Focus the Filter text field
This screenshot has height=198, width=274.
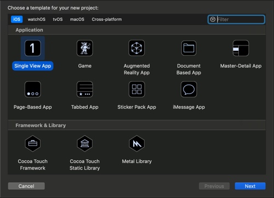236,19
